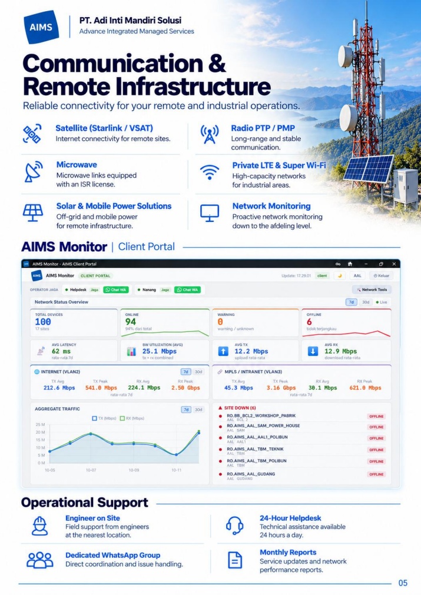Image resolution: width=421 pixels, height=595 pixels.
Task: Click the Private LTE & Super Wi-Fi icon
Action: pyautogui.click(x=210, y=172)
